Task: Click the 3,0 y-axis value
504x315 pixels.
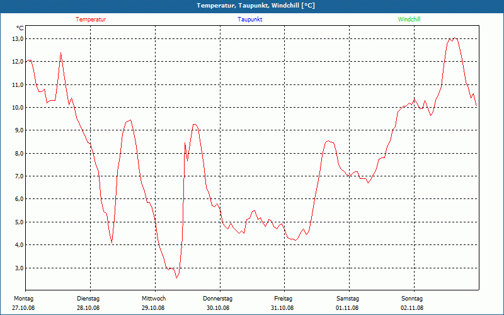Action: 20,268
